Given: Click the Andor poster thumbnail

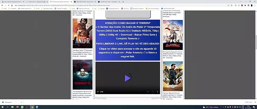Looking at the screenshot, I should pyautogui.click(x=82, y=33).
